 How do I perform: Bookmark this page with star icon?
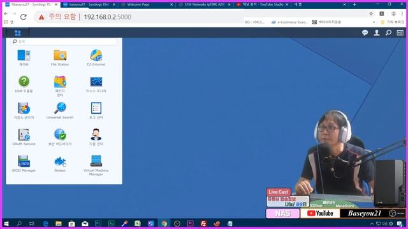(371, 14)
